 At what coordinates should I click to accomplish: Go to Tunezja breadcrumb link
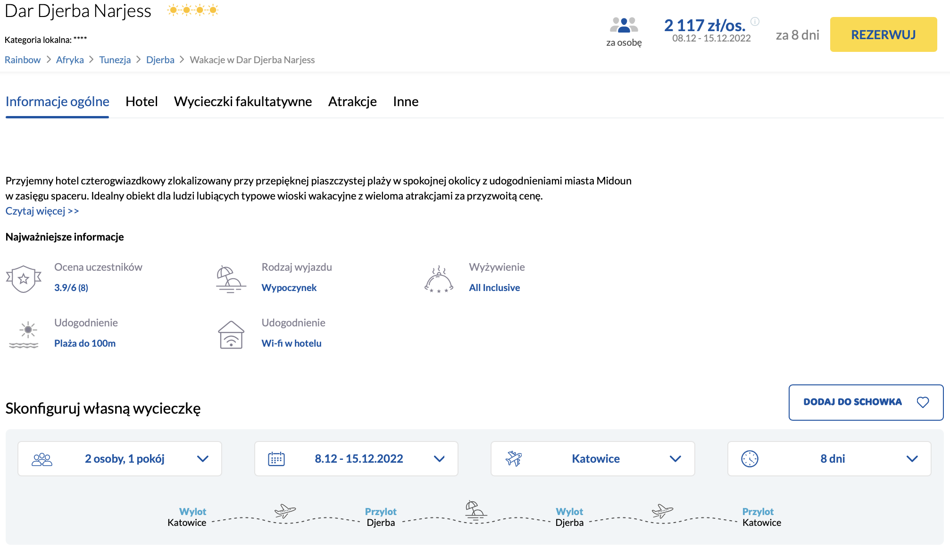pyautogui.click(x=115, y=60)
